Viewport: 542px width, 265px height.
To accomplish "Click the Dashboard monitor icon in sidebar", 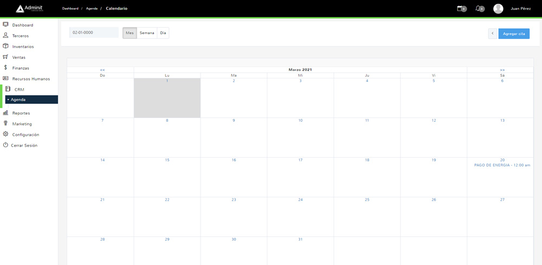I will point(5,25).
